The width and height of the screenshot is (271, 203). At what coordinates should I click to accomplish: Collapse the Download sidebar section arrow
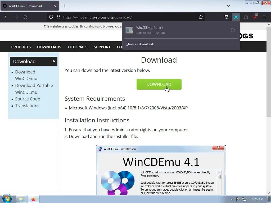point(54,61)
